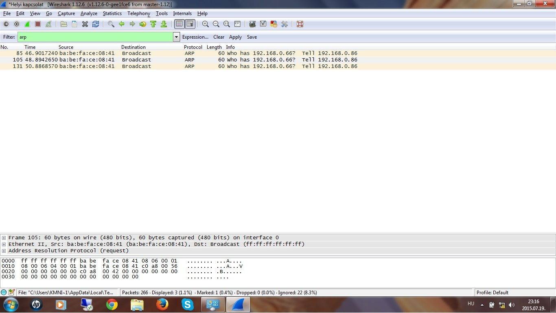Go back in packet history
Image resolution: width=556 pixels, height=313 pixels.
122,24
